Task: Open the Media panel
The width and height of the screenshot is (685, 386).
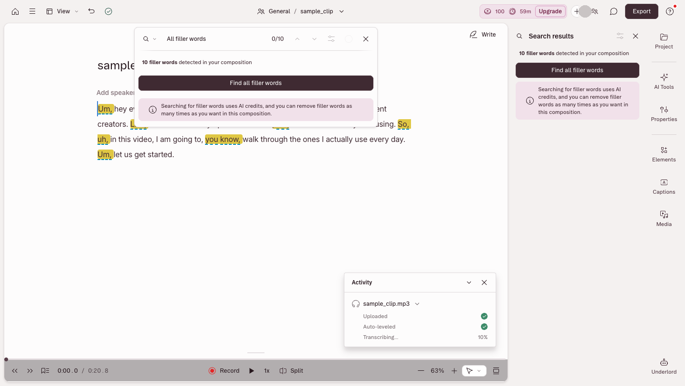Action: coord(664,218)
